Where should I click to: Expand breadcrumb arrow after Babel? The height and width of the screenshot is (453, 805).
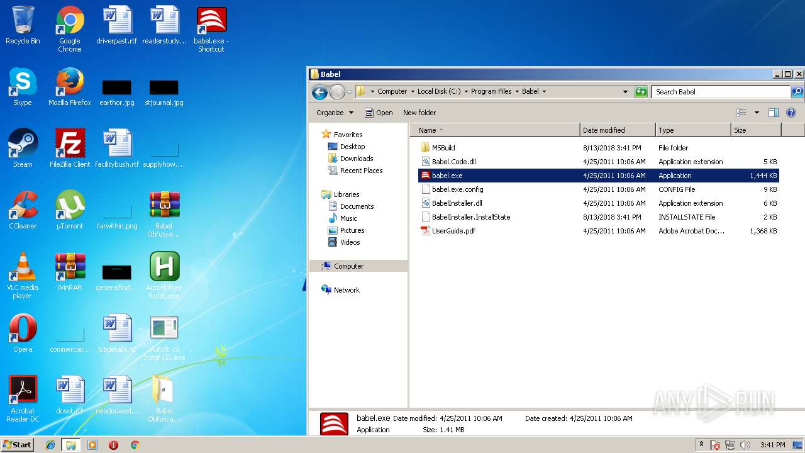544,91
